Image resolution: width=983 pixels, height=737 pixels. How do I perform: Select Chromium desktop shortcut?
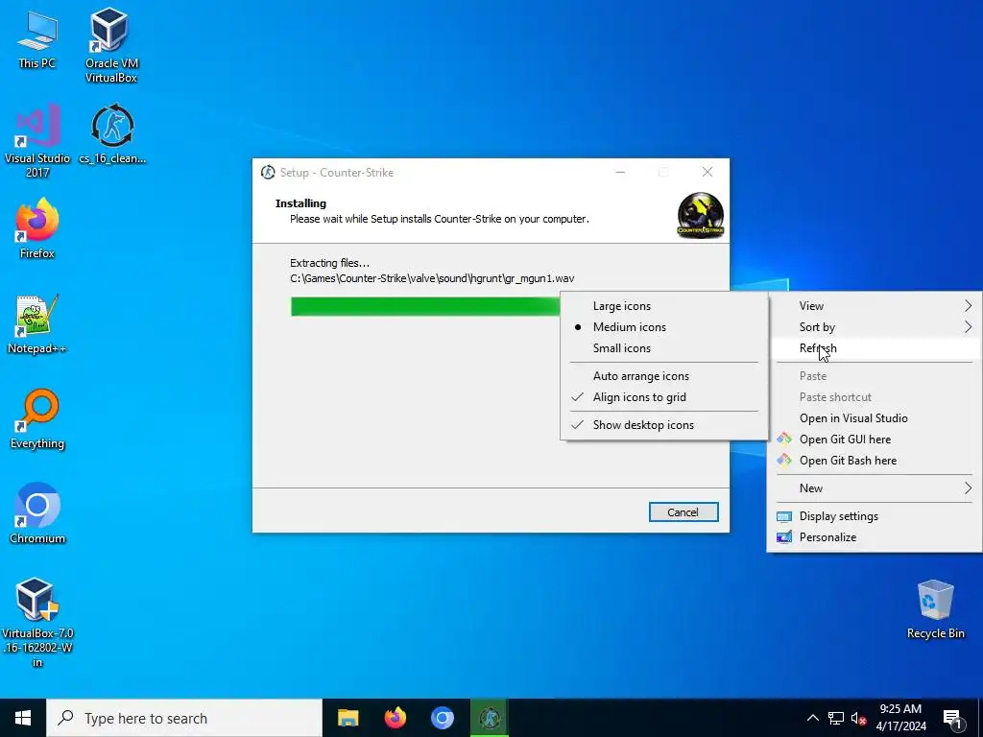coord(37,513)
